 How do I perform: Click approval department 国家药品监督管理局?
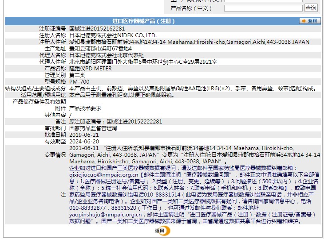pos(93,128)
